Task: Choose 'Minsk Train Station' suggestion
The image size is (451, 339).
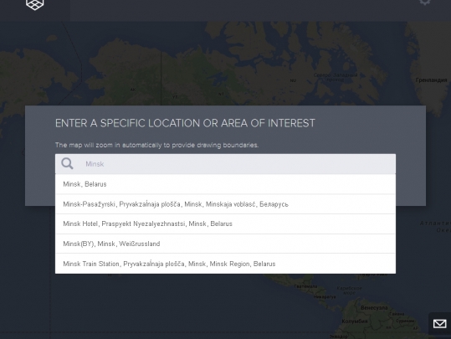Action: click(225, 264)
